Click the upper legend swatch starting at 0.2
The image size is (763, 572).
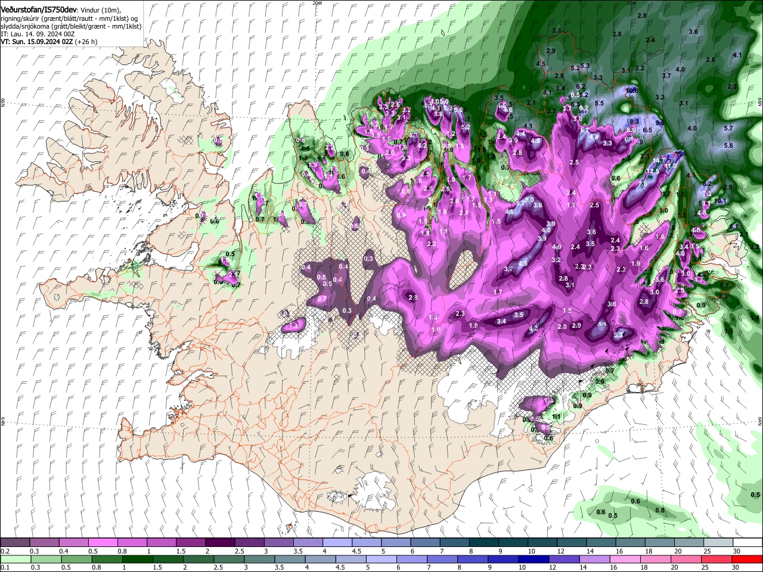(x=15, y=543)
